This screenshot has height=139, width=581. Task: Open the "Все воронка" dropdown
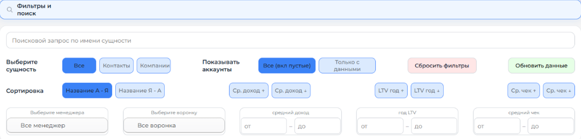pyautogui.click(x=174, y=125)
